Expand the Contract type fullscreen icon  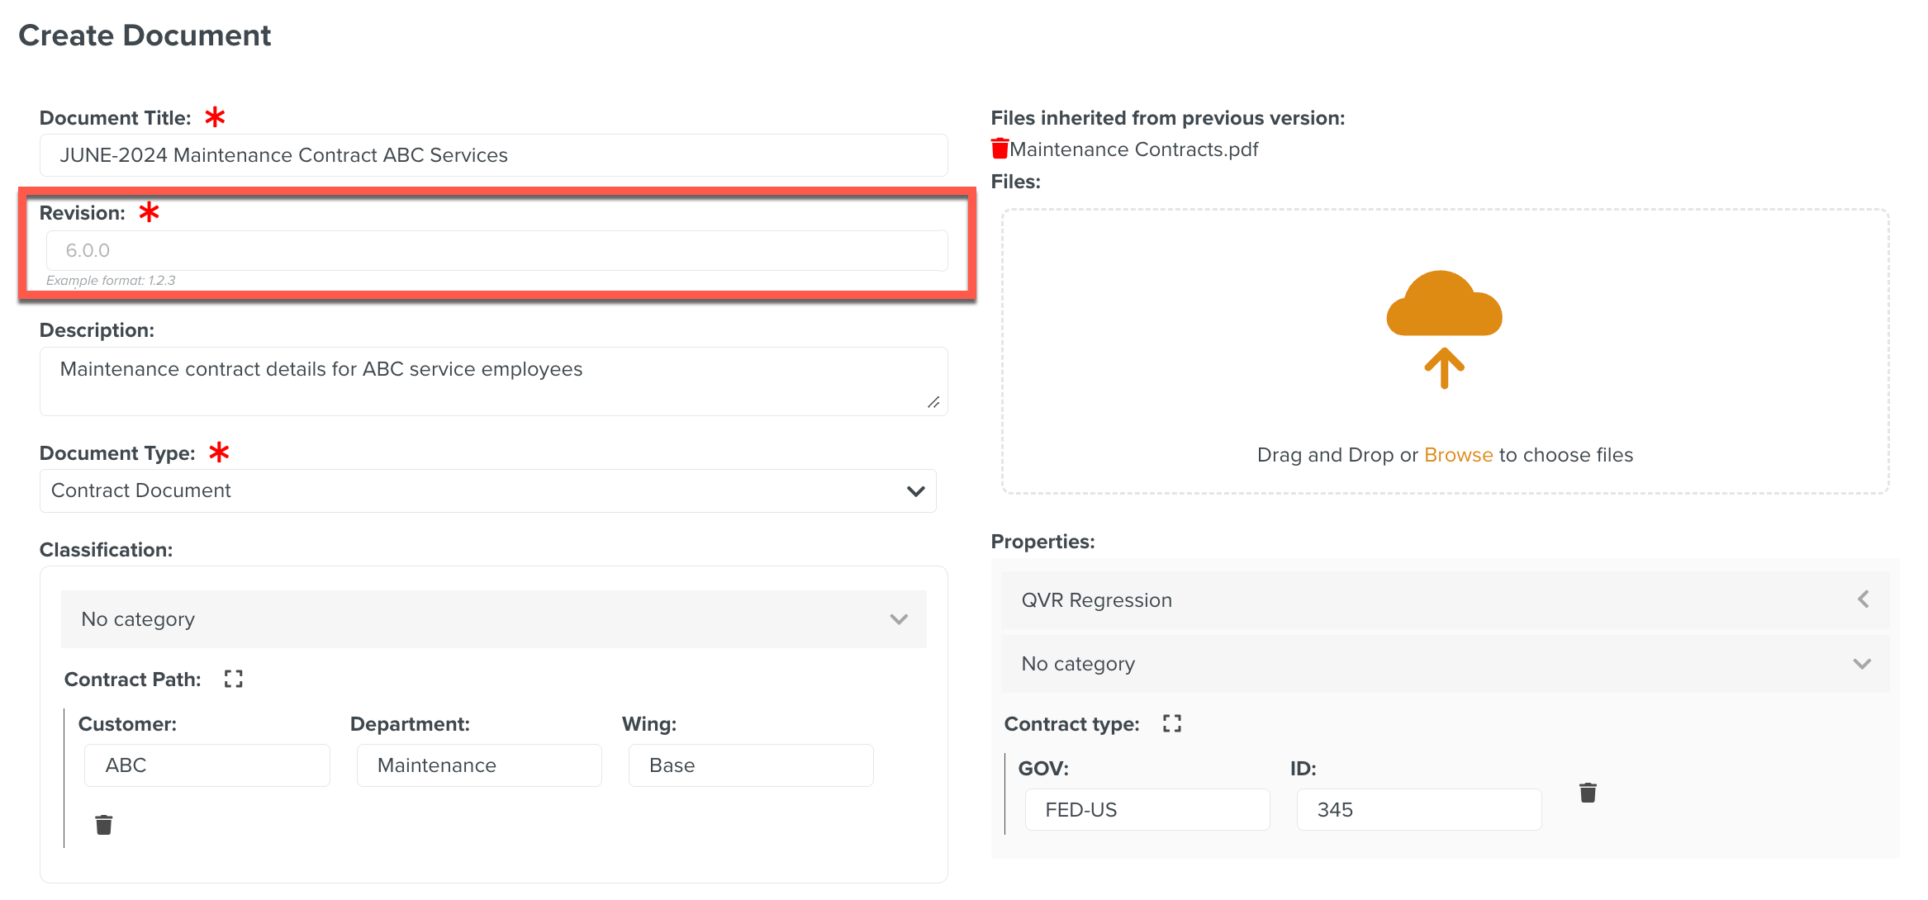click(x=1171, y=723)
